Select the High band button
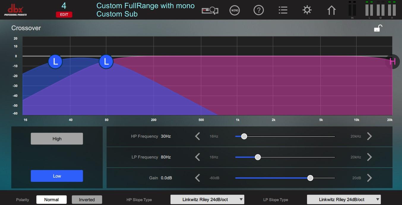Screen dimensions: 402x205 click(57, 139)
